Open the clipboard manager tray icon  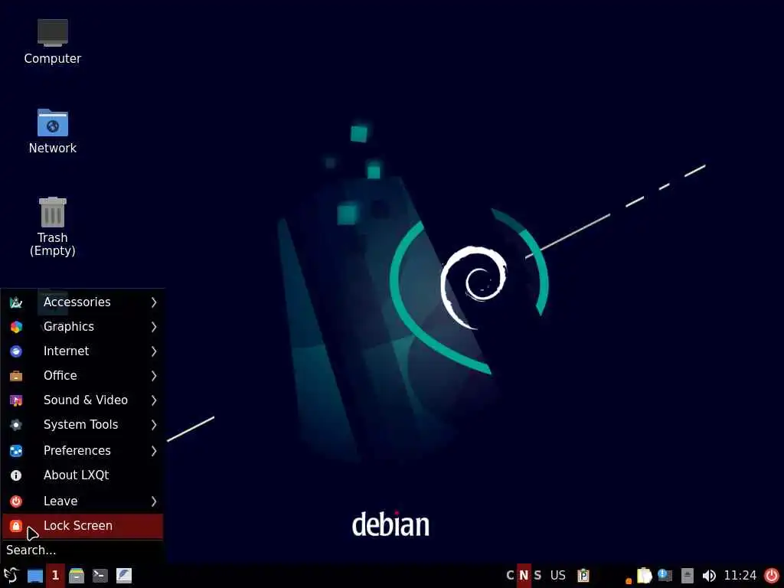click(x=583, y=576)
